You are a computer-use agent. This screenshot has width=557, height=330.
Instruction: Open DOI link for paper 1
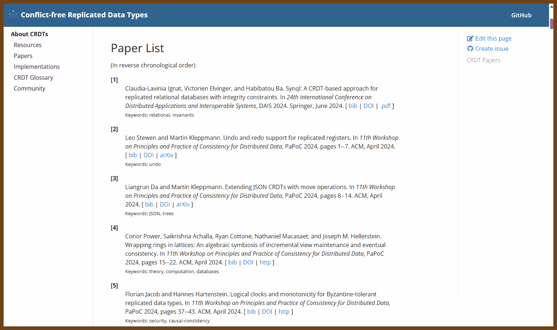[368, 106]
